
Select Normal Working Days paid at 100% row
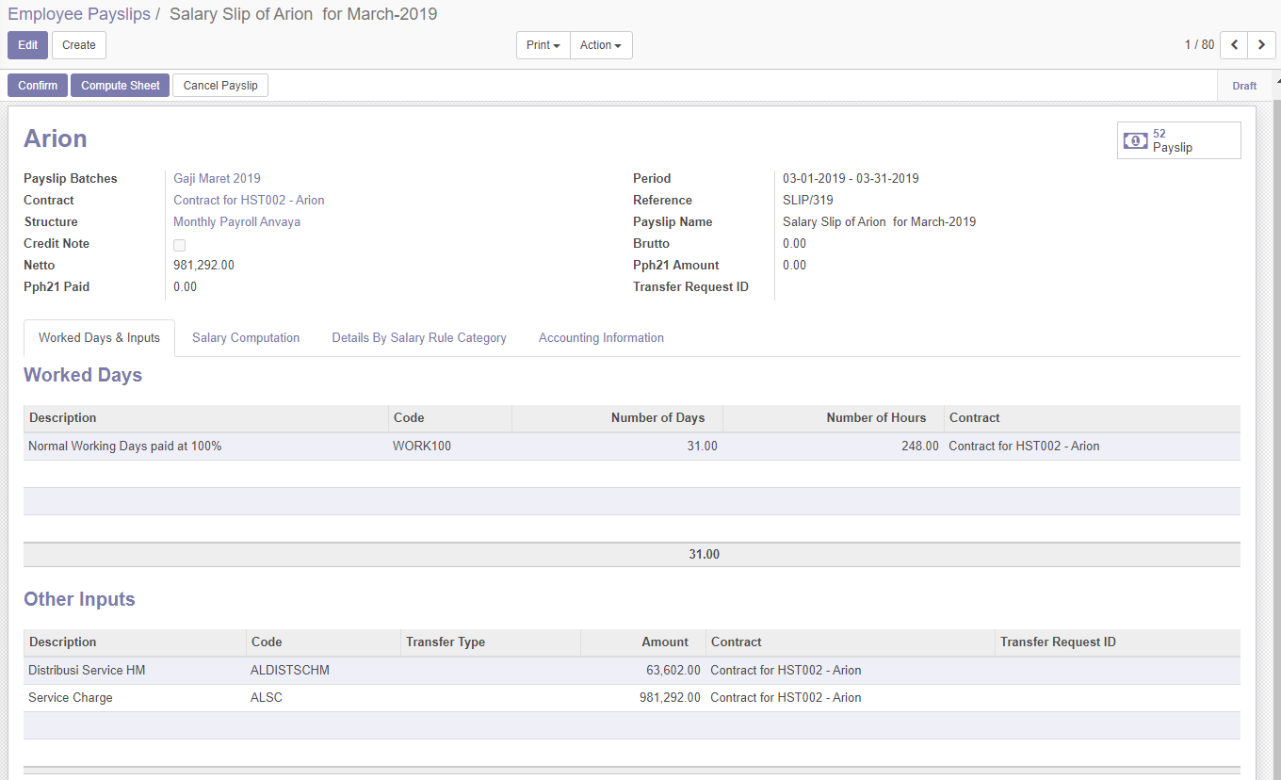pyautogui.click(x=632, y=447)
